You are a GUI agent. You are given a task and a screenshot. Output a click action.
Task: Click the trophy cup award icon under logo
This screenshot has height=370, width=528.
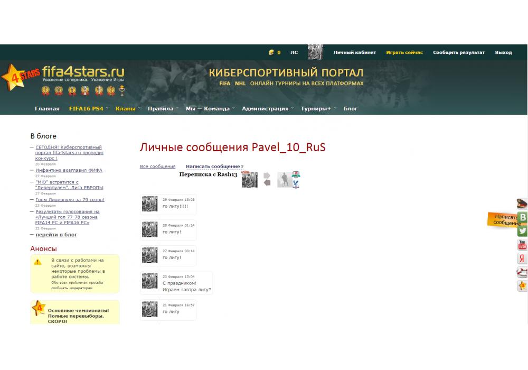(x=122, y=90)
